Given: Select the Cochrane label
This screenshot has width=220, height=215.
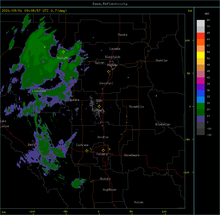Looking at the screenshot, I should [82, 145].
